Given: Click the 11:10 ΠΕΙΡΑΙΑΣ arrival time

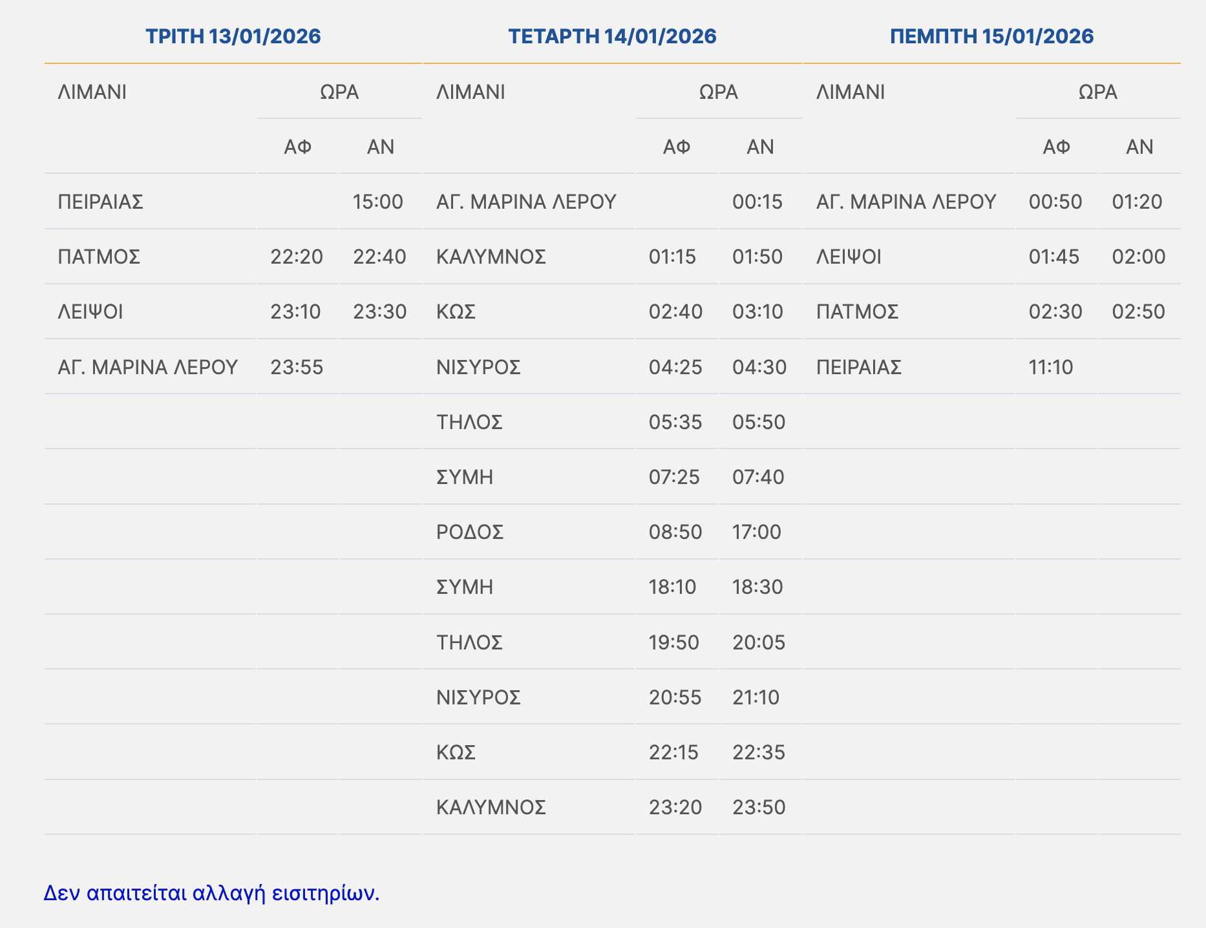Looking at the screenshot, I should 1050,368.
